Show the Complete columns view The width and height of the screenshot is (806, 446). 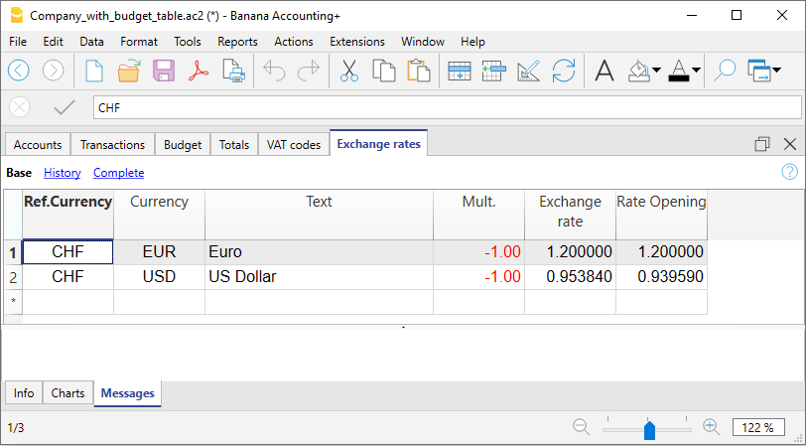[119, 173]
